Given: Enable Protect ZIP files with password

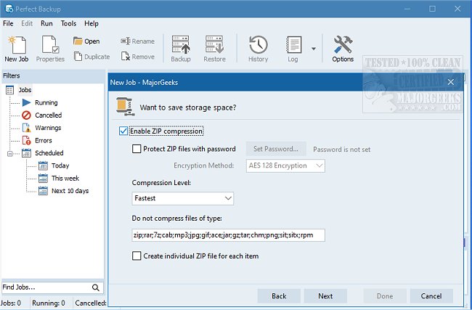Looking at the screenshot, I should click(x=137, y=149).
